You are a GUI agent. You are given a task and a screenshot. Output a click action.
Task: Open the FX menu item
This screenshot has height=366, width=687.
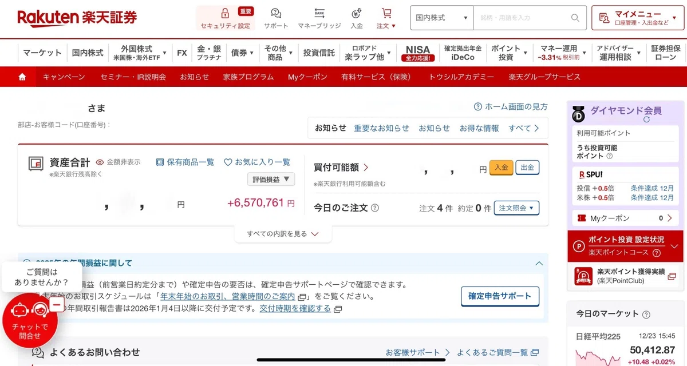182,53
